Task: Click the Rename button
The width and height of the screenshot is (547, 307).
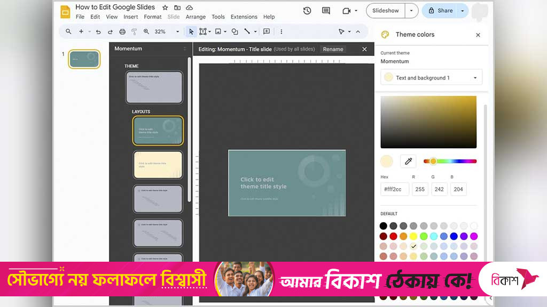Action: click(x=333, y=49)
